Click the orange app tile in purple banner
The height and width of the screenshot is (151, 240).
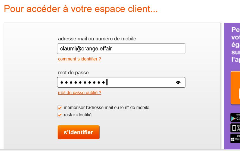coord(235,88)
